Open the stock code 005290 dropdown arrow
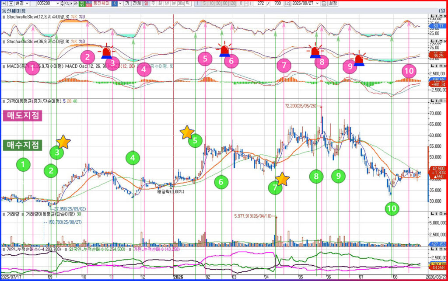This screenshot has width=448, height=281. 57,3
